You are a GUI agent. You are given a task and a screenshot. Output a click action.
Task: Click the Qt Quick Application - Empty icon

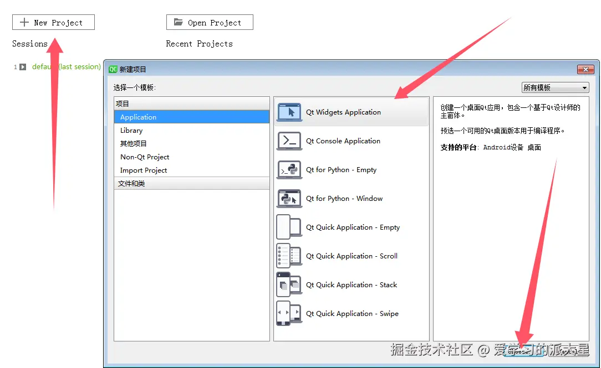click(x=289, y=227)
